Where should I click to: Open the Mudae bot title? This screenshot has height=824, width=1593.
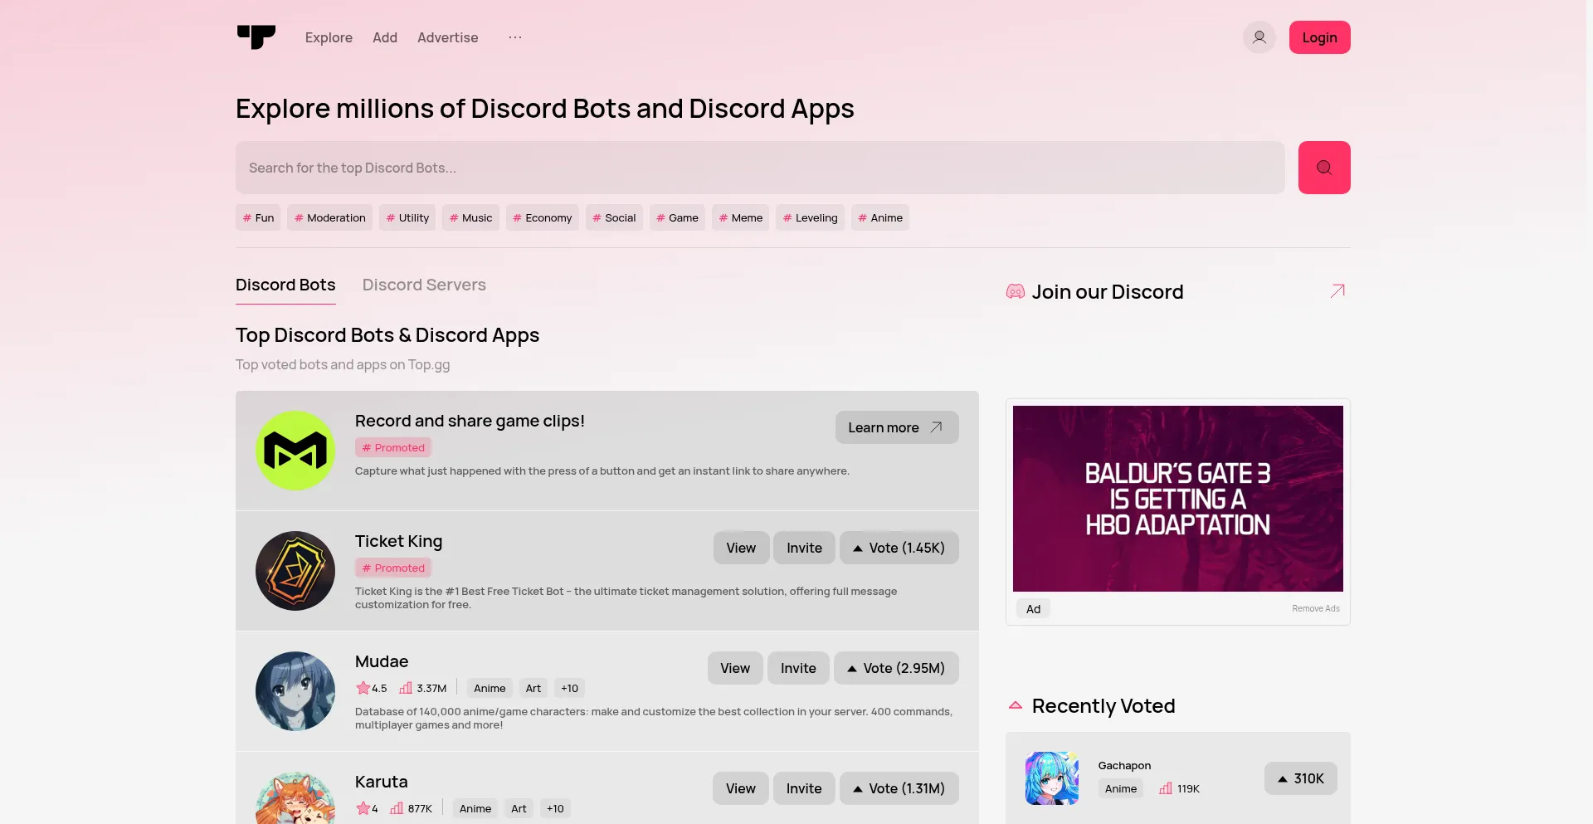(x=382, y=661)
